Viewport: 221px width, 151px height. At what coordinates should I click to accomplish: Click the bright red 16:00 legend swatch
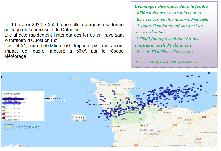(4, 114)
